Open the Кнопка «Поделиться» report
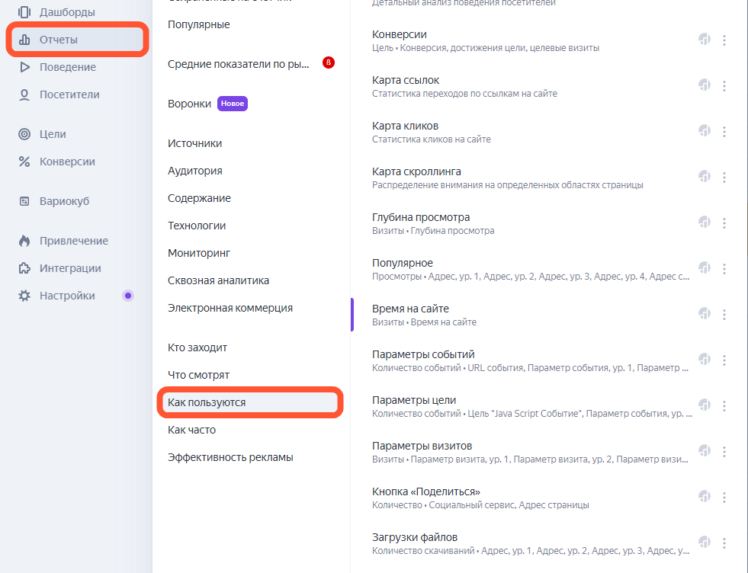This screenshot has width=748, height=573. [x=426, y=491]
